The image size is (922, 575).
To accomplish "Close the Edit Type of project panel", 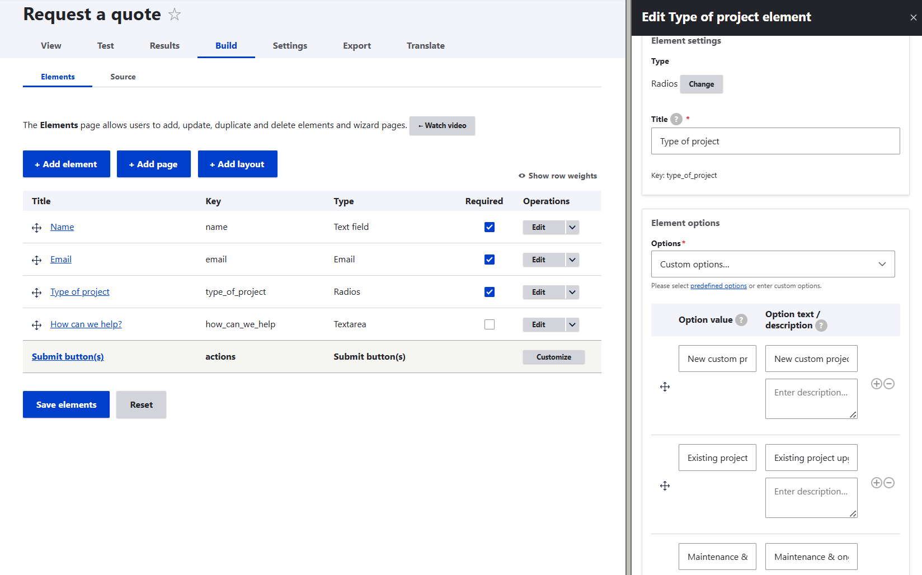I will coord(913,17).
